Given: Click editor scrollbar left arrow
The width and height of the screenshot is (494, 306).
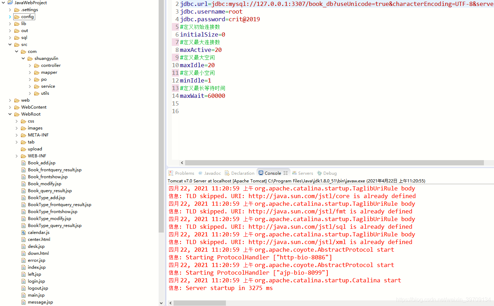Looking at the screenshot, I should click(x=182, y=163).
